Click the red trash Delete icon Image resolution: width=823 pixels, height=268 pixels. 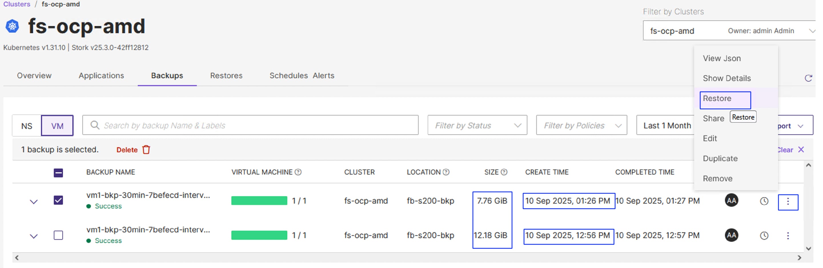click(x=146, y=150)
